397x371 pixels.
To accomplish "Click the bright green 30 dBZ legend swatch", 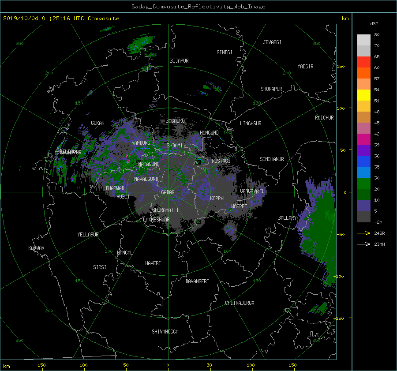I will (x=363, y=184).
